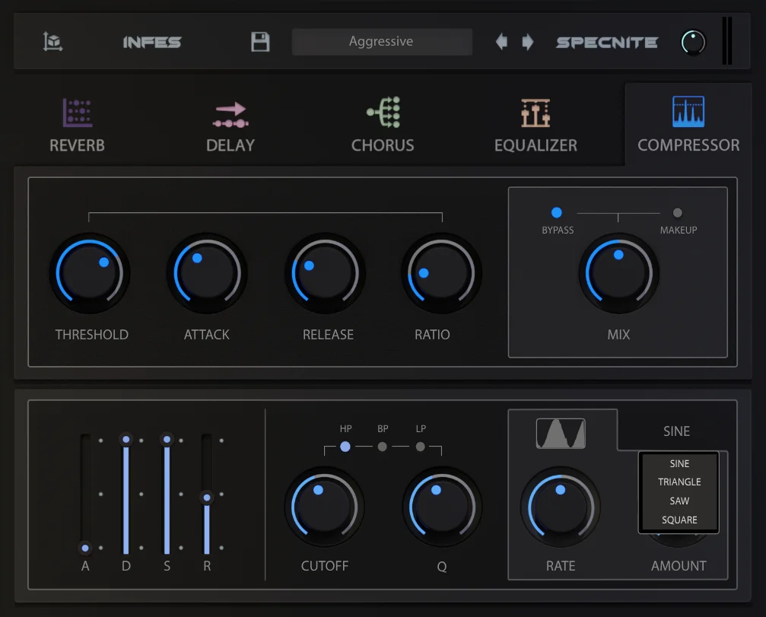This screenshot has width=766, height=617.
Task: Switch to the CHORUS tab
Action: [x=383, y=145]
